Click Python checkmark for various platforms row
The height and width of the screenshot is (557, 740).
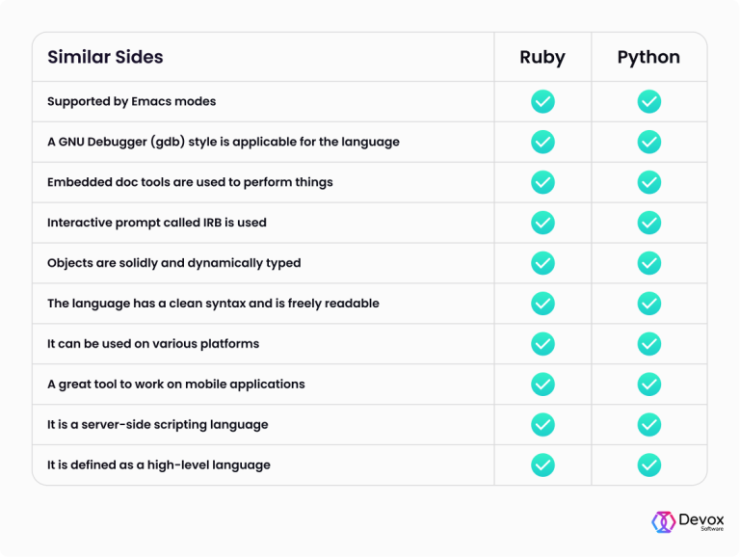click(x=648, y=344)
